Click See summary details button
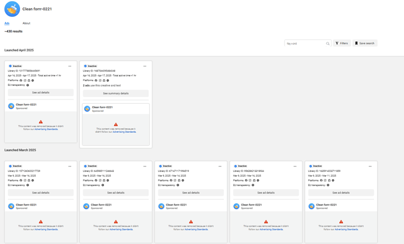Viewport: 404px width, 244px height. pos(116,93)
